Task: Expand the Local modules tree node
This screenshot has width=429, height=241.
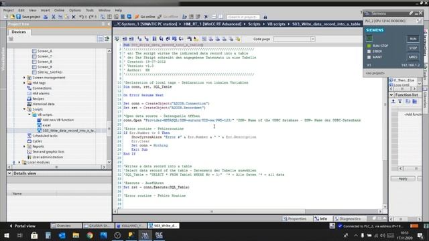Action: coord(19,162)
